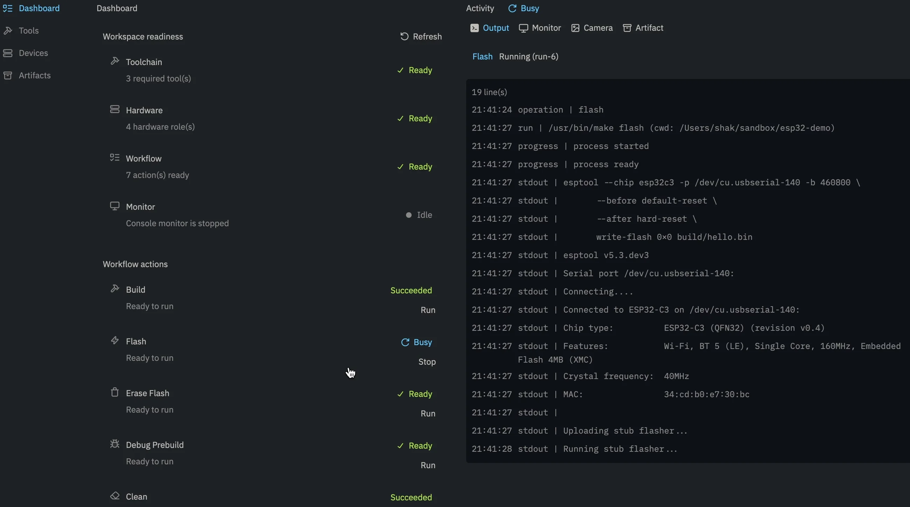Click the 'Chip type: ESP32-C3' log line
Screen dimensions: 910x507
(x=648, y=328)
